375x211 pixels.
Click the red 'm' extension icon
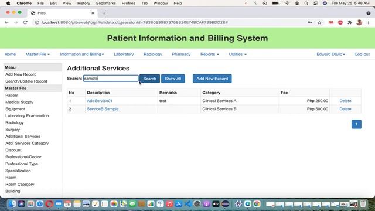331,22
